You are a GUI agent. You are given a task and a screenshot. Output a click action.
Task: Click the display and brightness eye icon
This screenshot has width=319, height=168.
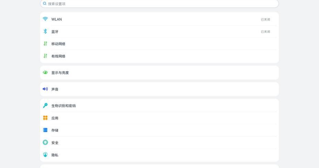45,73
